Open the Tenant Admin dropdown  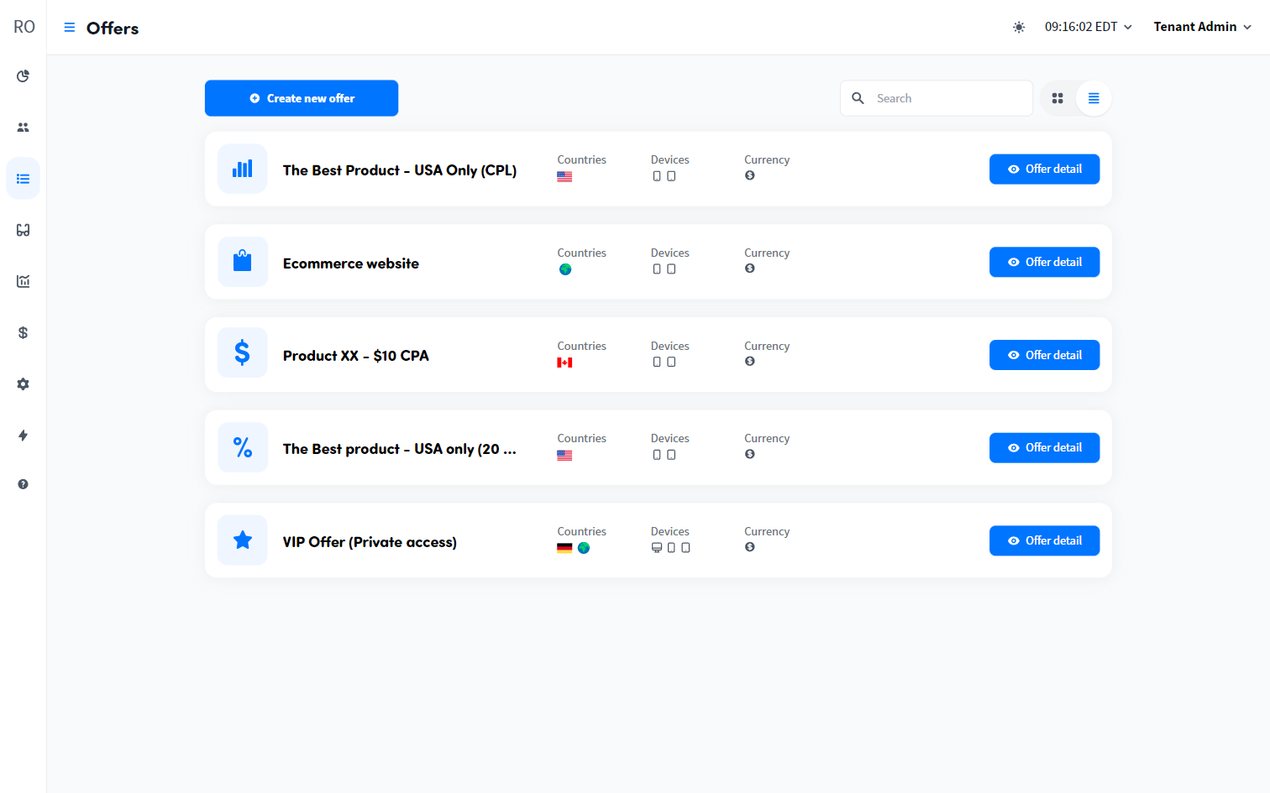pyautogui.click(x=1201, y=26)
